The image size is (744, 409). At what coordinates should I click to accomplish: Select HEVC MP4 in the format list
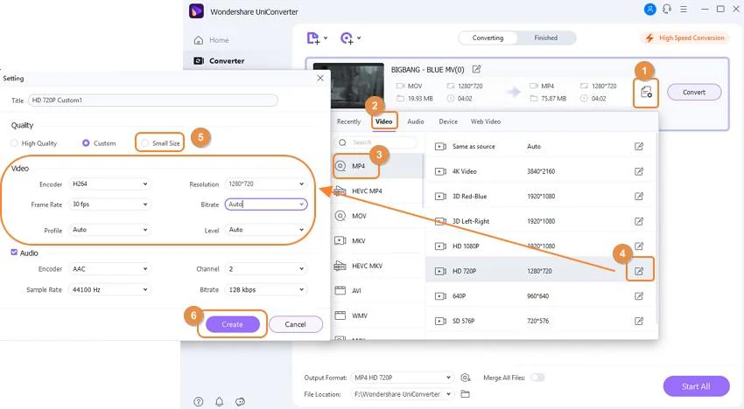[377, 191]
